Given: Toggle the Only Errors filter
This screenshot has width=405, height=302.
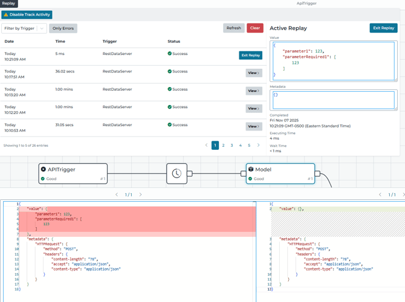Looking at the screenshot, I should click(63, 28).
